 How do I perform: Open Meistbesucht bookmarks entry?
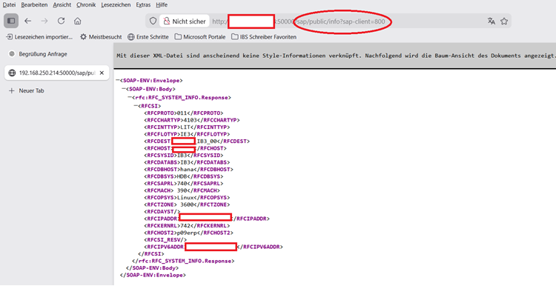click(101, 37)
